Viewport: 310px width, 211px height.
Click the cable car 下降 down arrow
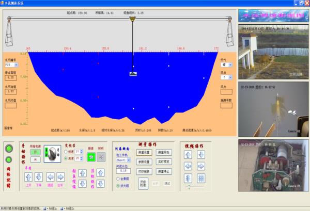(x=39, y=177)
